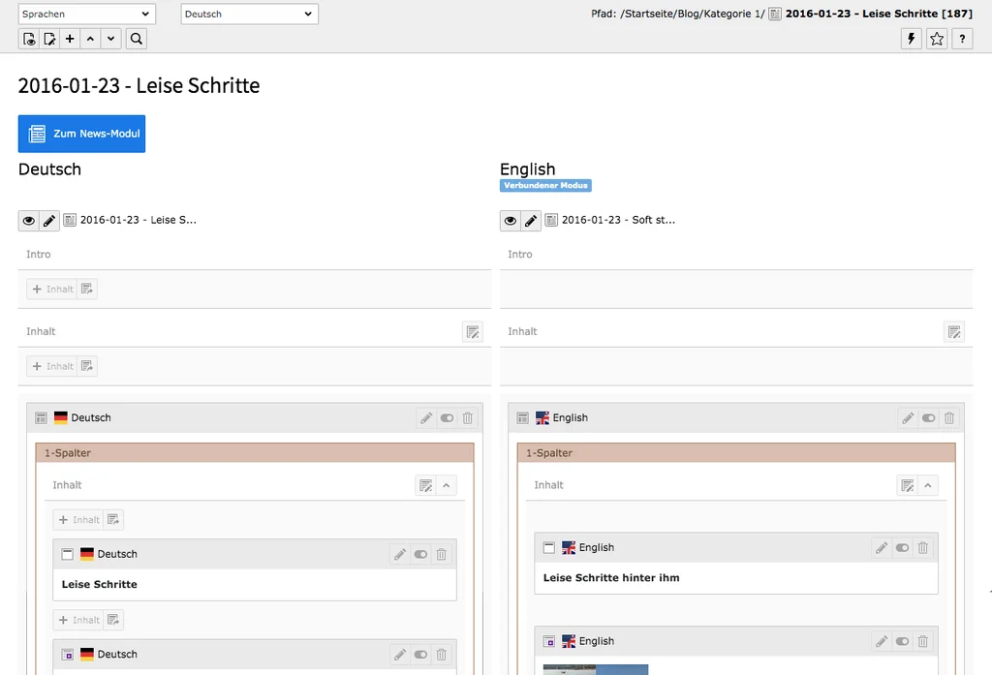
Task: Open help via the question mark icon
Action: tap(961, 39)
